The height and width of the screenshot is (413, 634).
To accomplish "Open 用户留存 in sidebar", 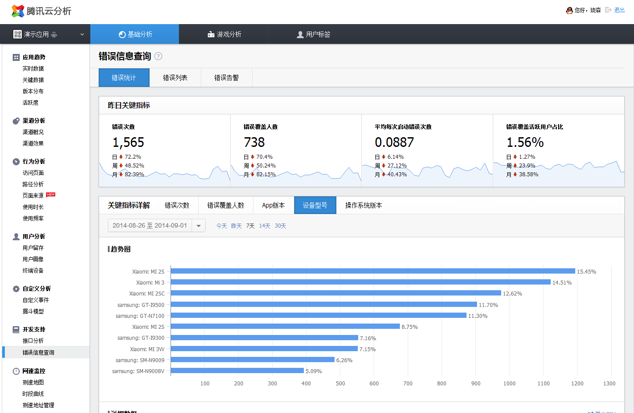I will 33,248.
